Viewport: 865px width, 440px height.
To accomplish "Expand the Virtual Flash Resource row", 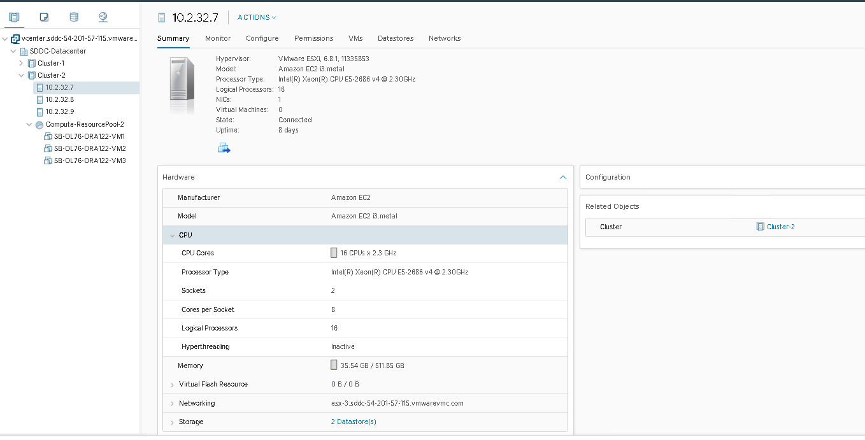I will [x=172, y=385].
